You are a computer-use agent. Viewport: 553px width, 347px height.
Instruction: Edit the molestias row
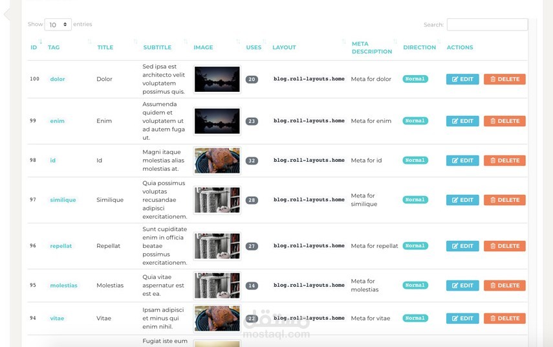click(462, 285)
